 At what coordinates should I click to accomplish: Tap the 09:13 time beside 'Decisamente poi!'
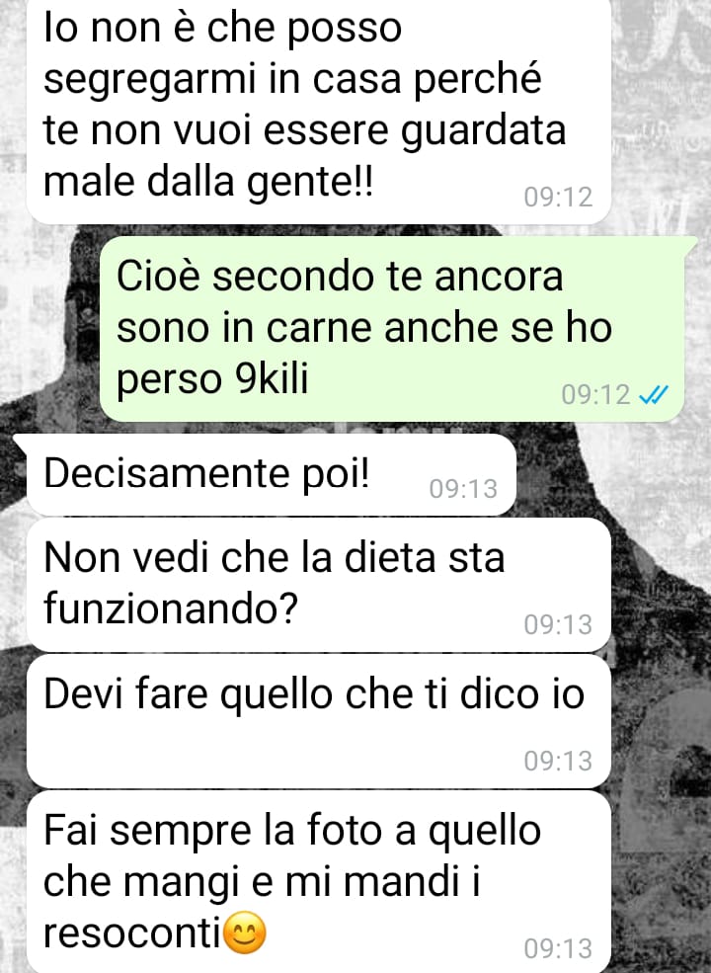(463, 489)
